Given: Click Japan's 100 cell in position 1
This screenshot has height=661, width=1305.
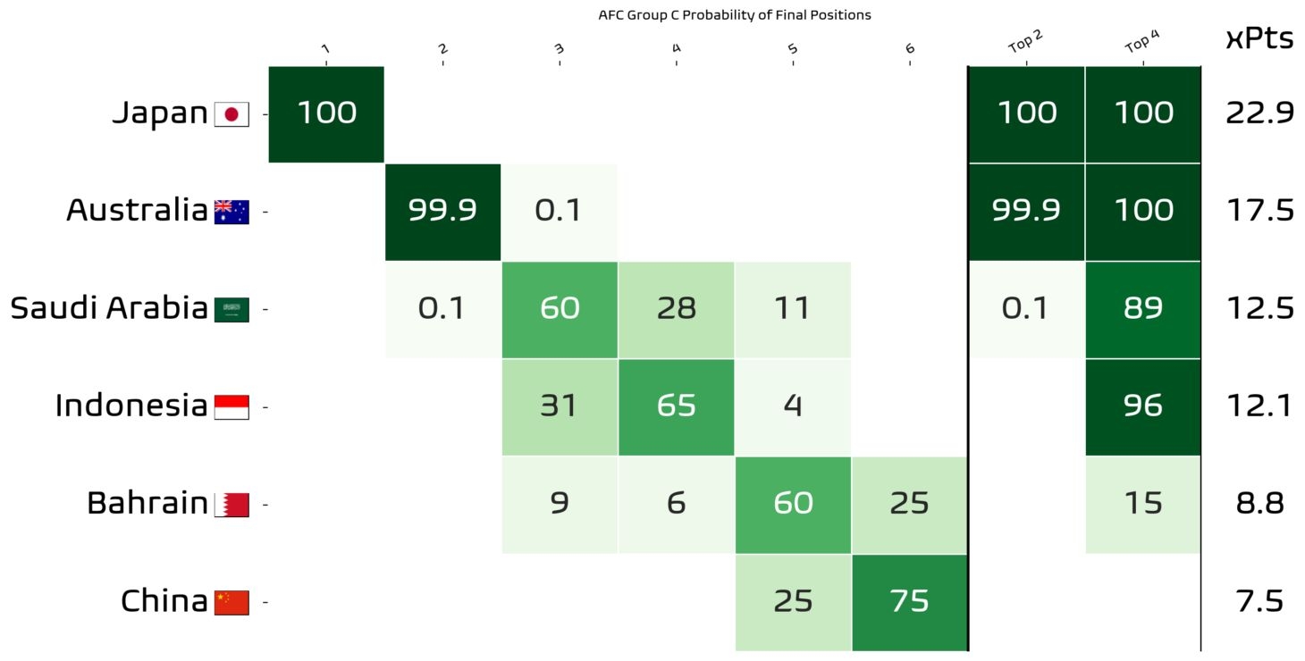Looking at the screenshot, I should coord(326,113).
